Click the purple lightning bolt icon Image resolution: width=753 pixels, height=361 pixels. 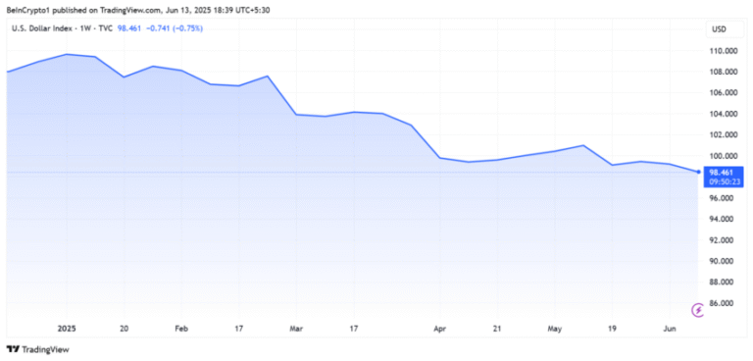tap(698, 311)
